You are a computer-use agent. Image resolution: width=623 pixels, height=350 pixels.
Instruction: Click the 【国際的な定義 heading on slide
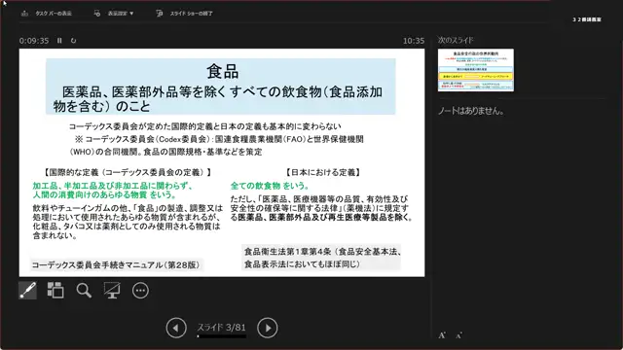click(x=128, y=172)
